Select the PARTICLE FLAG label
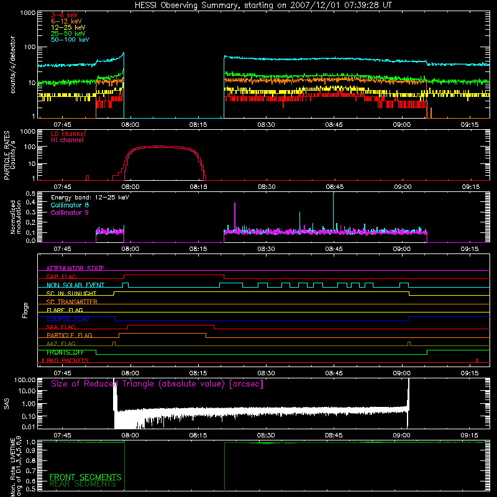Viewport: 497px width, 497px height. pos(70,335)
